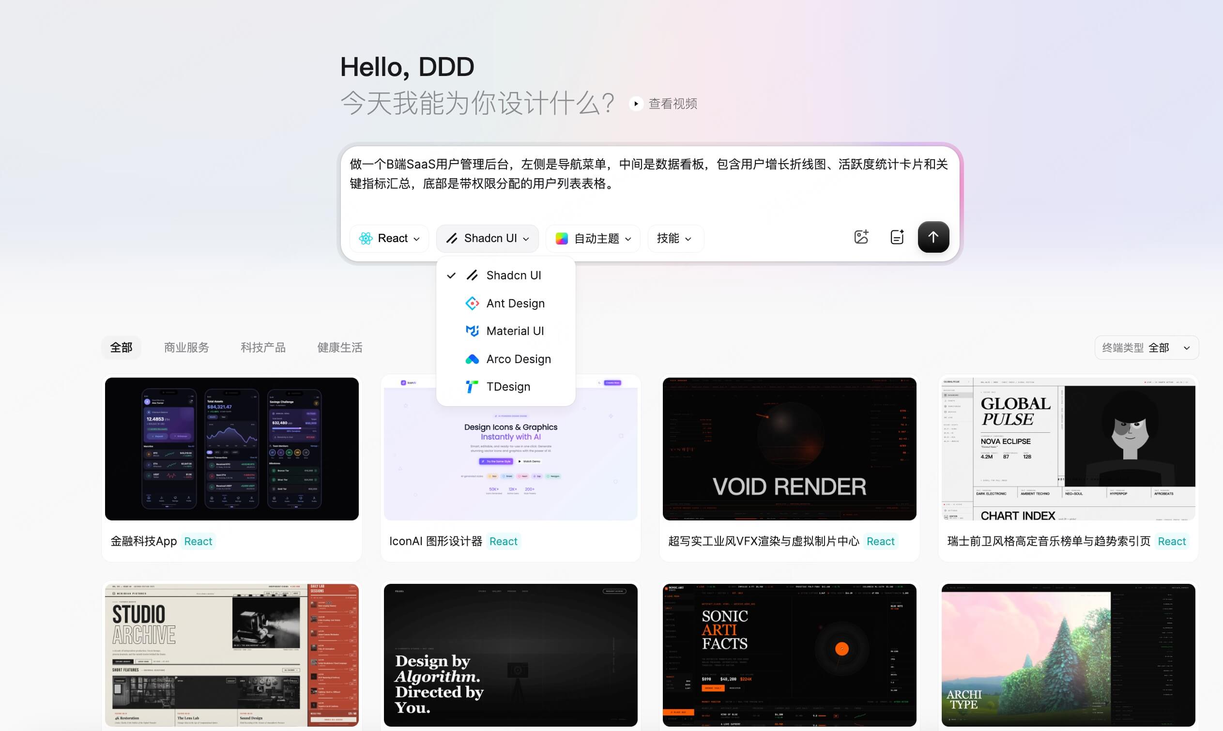The width and height of the screenshot is (1223, 731).
Task: Click the TDesign logo icon in the menu
Action: click(472, 387)
